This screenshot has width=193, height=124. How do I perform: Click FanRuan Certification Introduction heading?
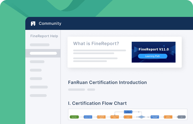coord(107,83)
